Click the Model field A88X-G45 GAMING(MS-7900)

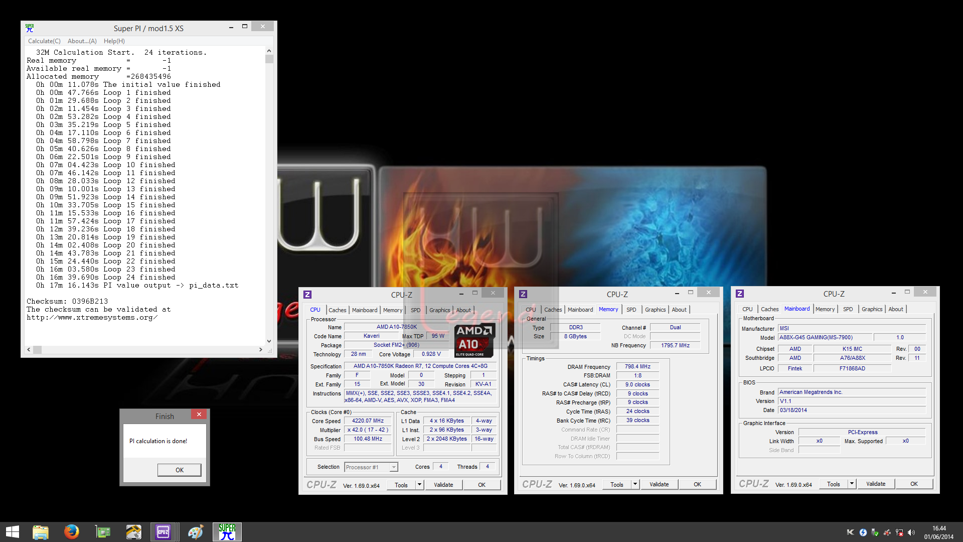pos(826,338)
